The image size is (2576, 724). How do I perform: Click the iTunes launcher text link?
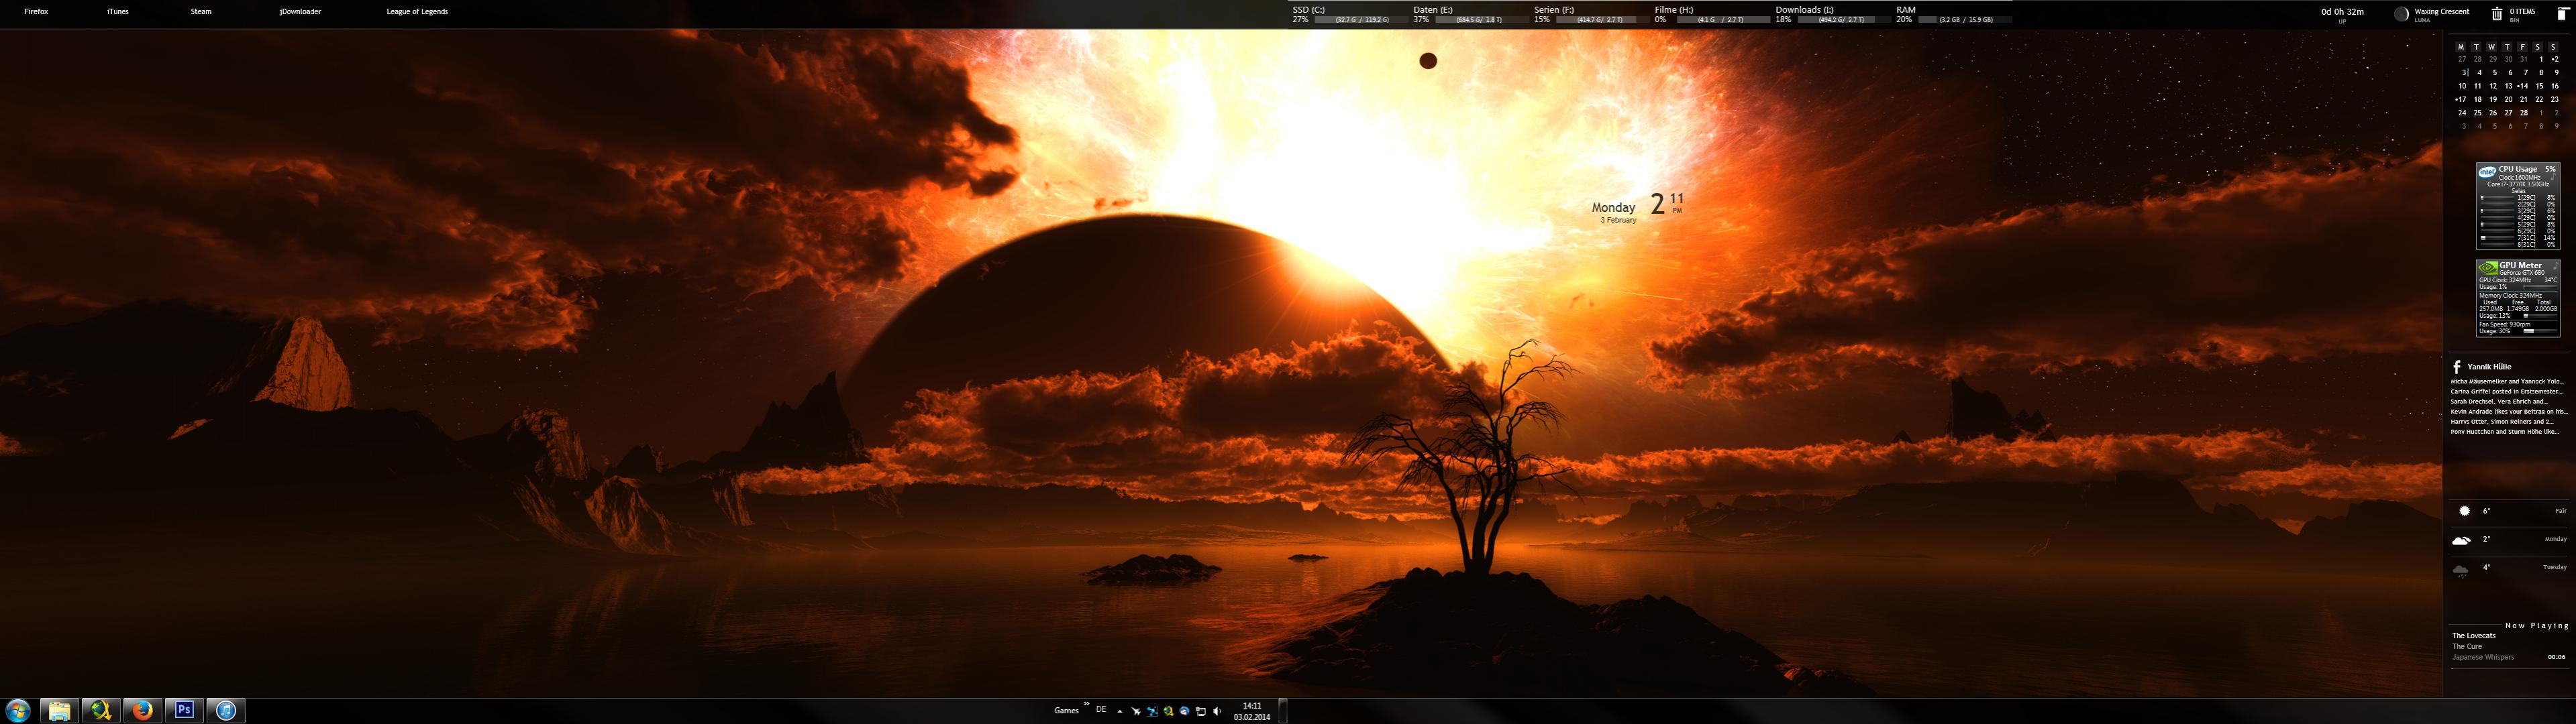click(118, 12)
